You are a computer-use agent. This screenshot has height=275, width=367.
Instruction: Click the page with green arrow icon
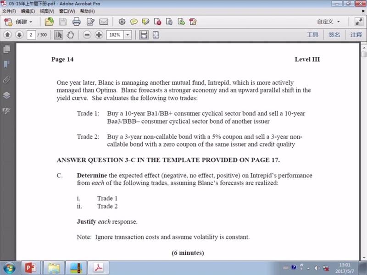click(x=181, y=22)
